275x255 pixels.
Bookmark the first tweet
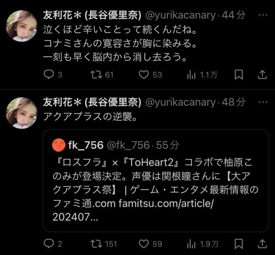[x=238, y=74]
